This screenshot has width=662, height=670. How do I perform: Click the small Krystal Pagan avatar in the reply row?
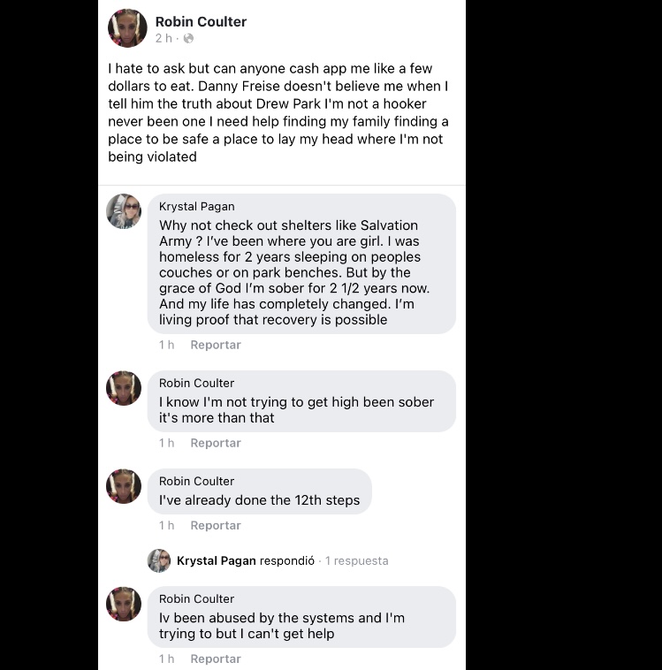click(x=159, y=560)
